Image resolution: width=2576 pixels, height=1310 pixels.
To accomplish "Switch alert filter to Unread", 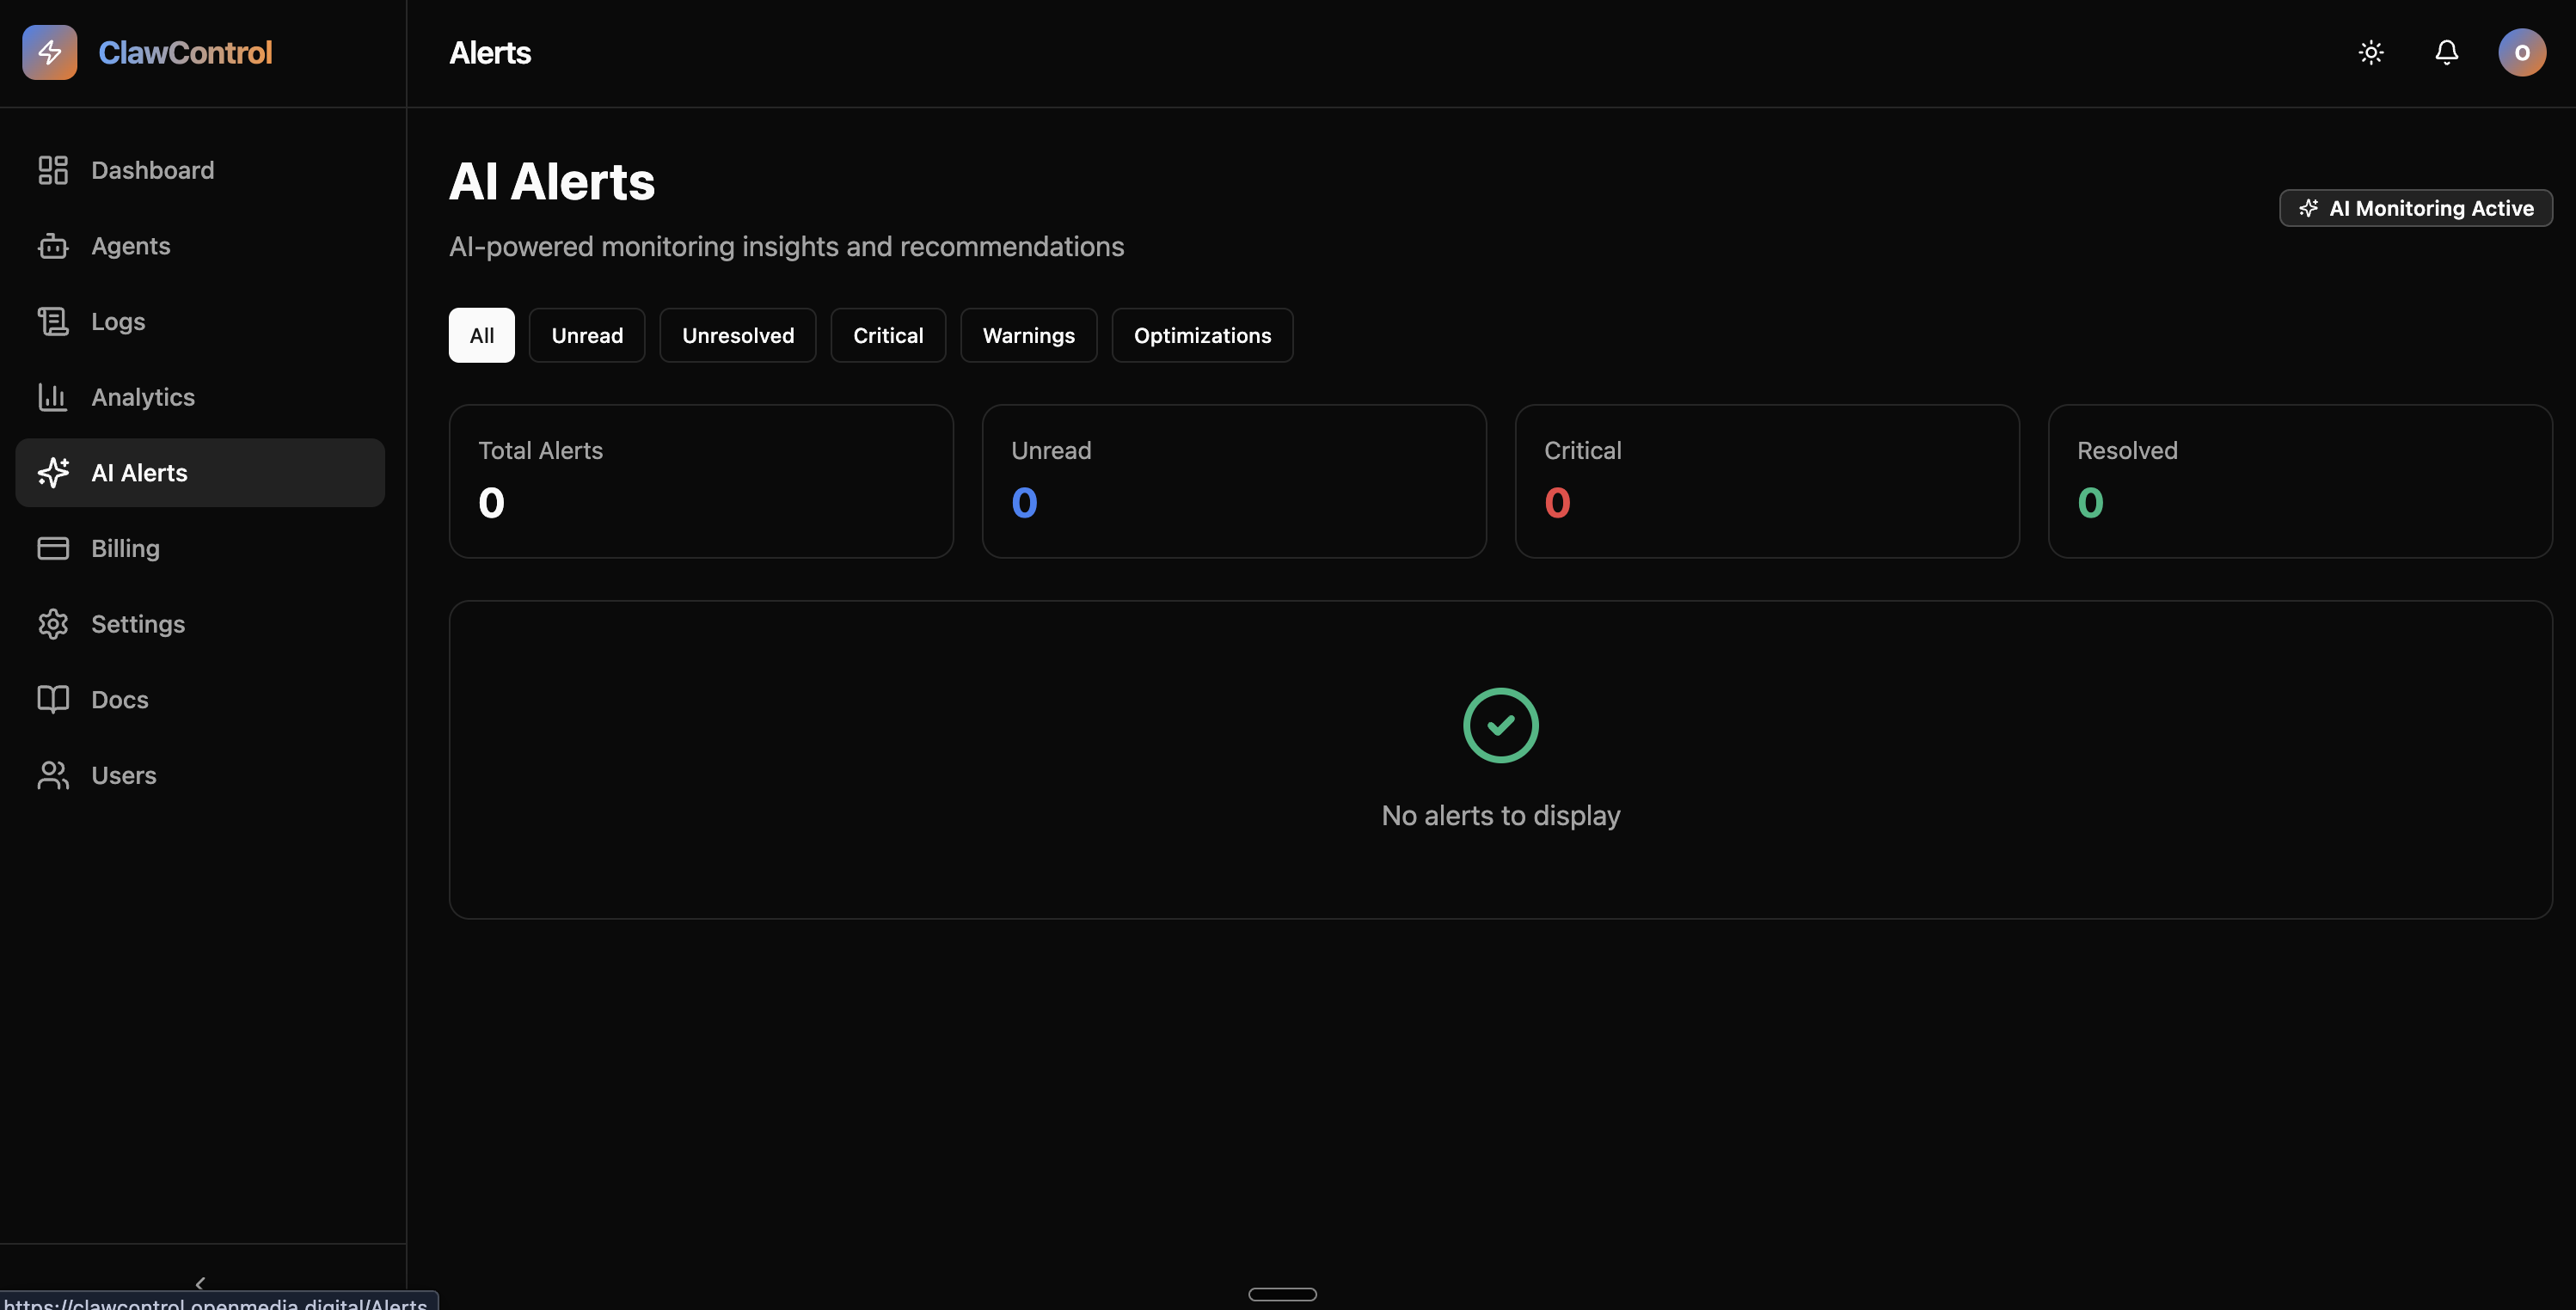I will [x=587, y=335].
